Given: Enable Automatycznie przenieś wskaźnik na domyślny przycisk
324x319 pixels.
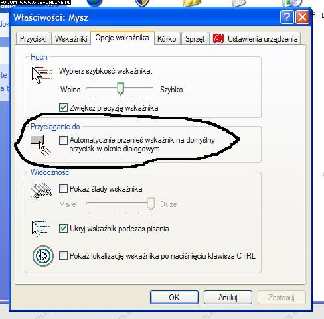Looking at the screenshot, I should click(63, 140).
